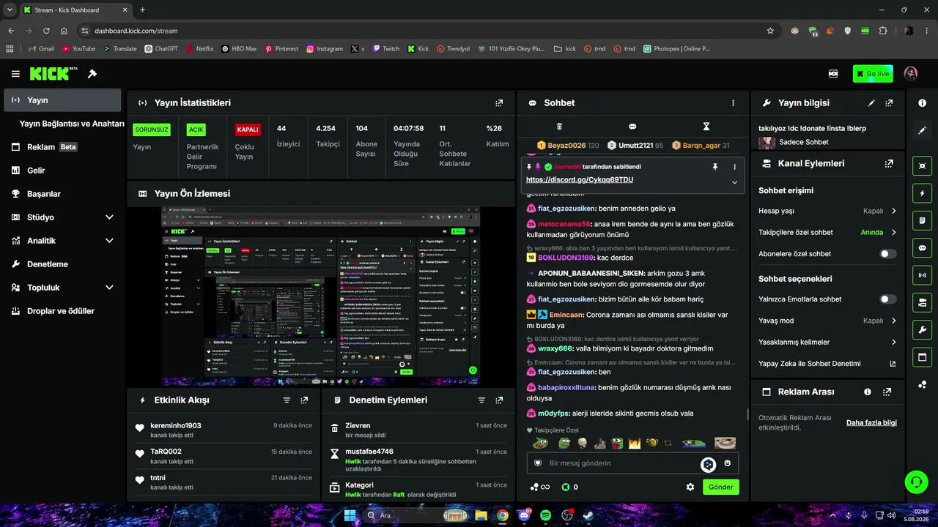Open Chrome tab search dropdown arrow
938x527 pixels.
(9, 10)
